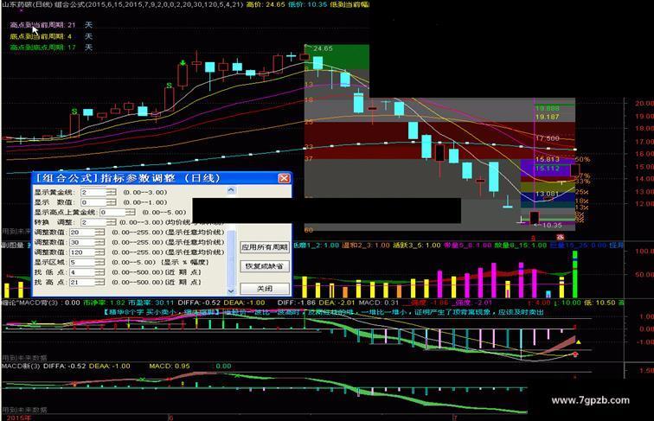Click scroll-up arrow in parameter dialog
This screenshot has width=654, height=421.
[x=231, y=190]
